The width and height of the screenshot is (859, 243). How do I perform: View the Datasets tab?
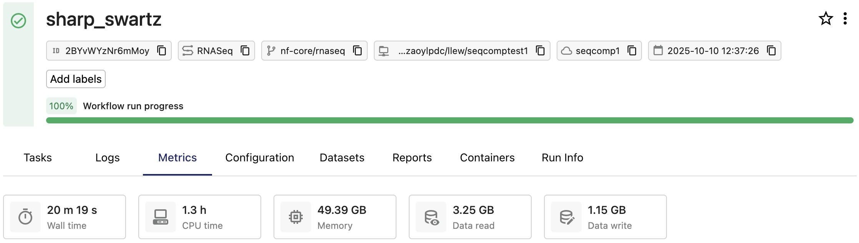(342, 158)
